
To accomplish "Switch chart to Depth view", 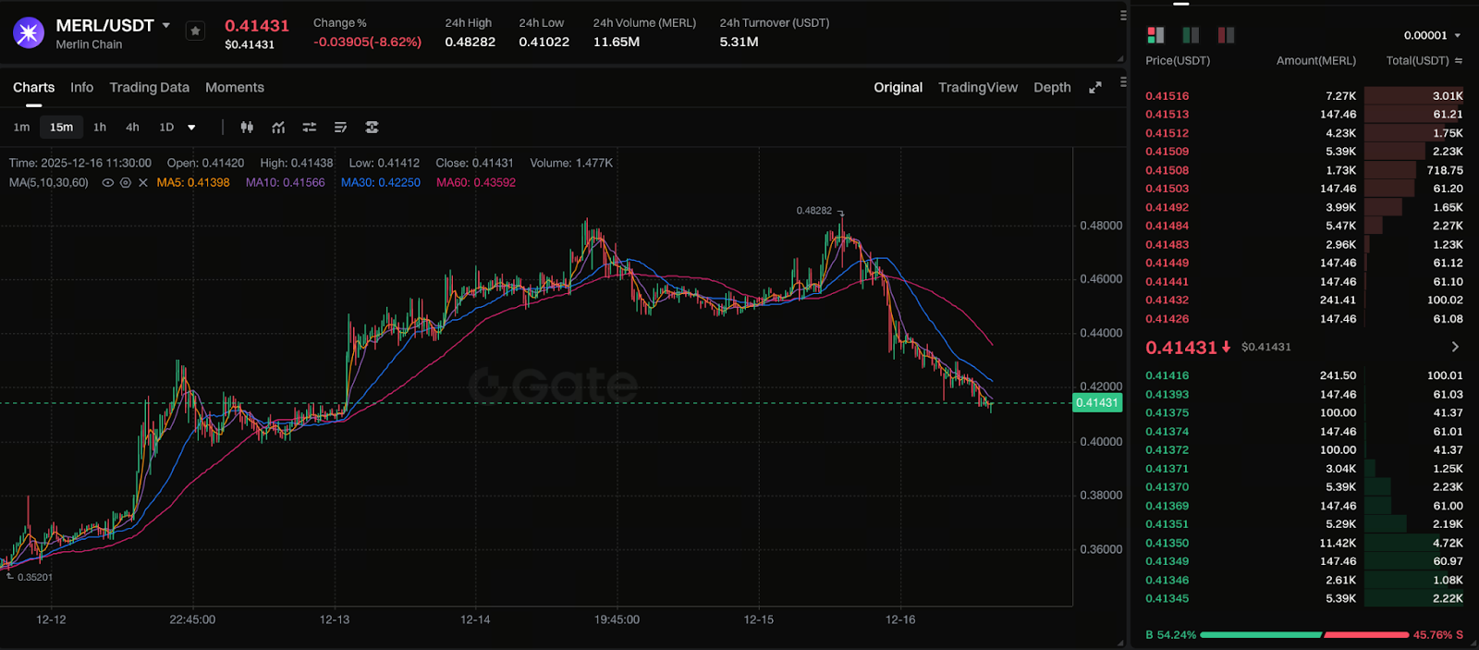I will (1052, 88).
